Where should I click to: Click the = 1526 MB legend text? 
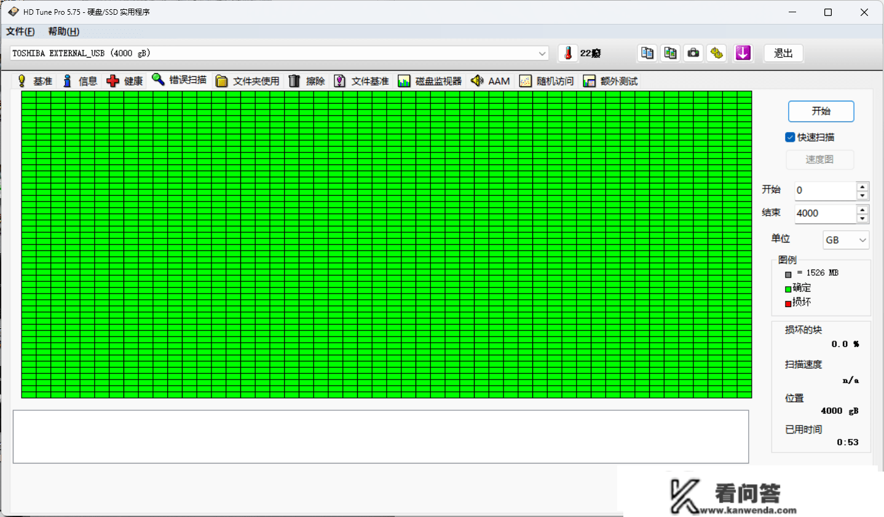point(818,273)
